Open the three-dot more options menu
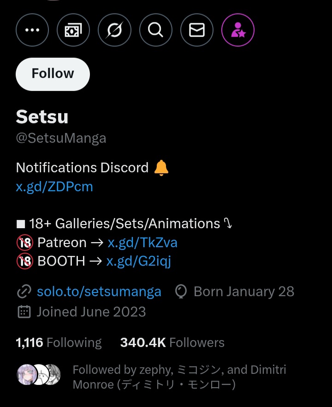Screen dimensions: 332x407 (32, 30)
